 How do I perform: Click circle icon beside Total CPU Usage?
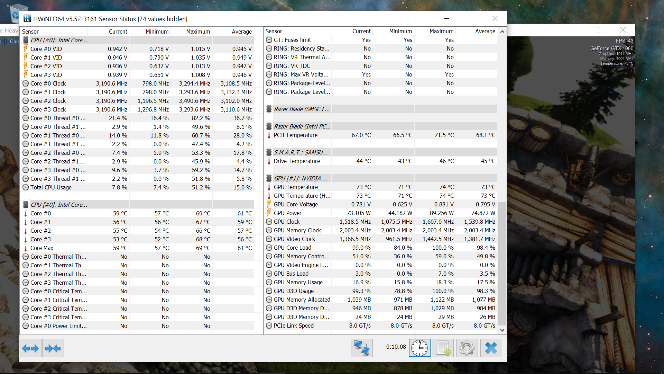coord(26,187)
